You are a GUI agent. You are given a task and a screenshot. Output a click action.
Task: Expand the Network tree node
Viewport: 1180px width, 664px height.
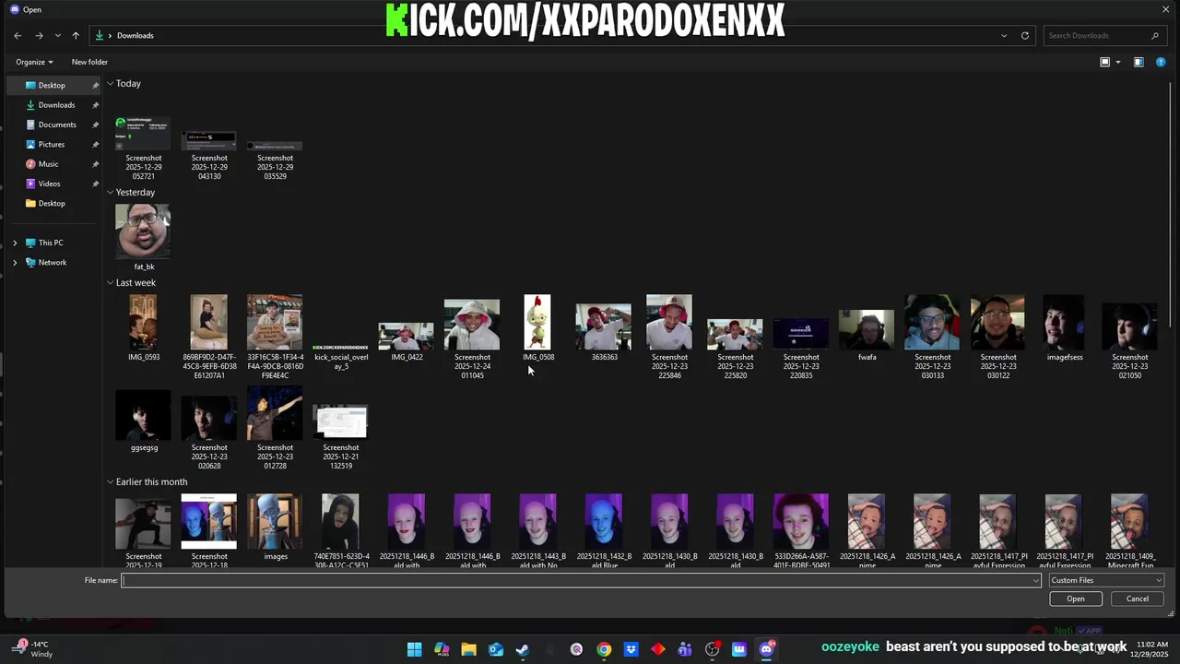pos(15,262)
